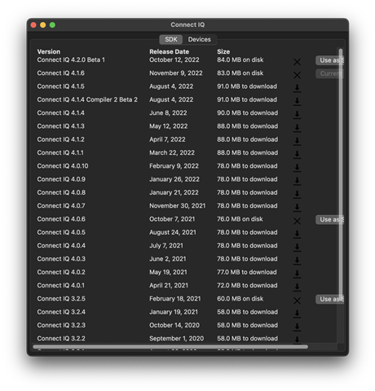Use 4.2.0 Beta 1 as SDK
This screenshot has width=375, height=391.
(x=329, y=60)
